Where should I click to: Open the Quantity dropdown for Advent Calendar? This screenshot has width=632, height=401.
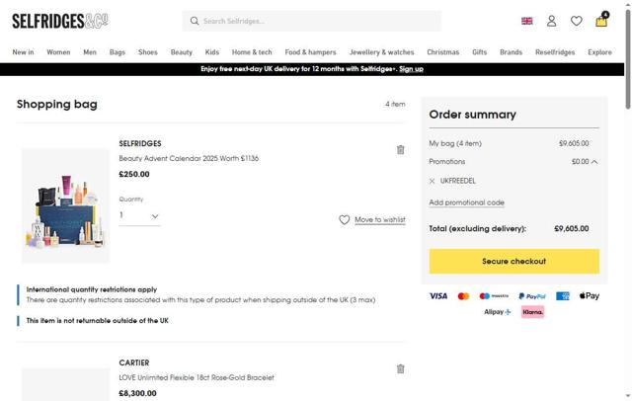pos(139,215)
